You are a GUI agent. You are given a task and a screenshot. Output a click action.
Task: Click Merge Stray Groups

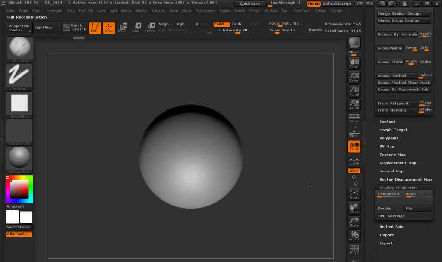point(404,21)
